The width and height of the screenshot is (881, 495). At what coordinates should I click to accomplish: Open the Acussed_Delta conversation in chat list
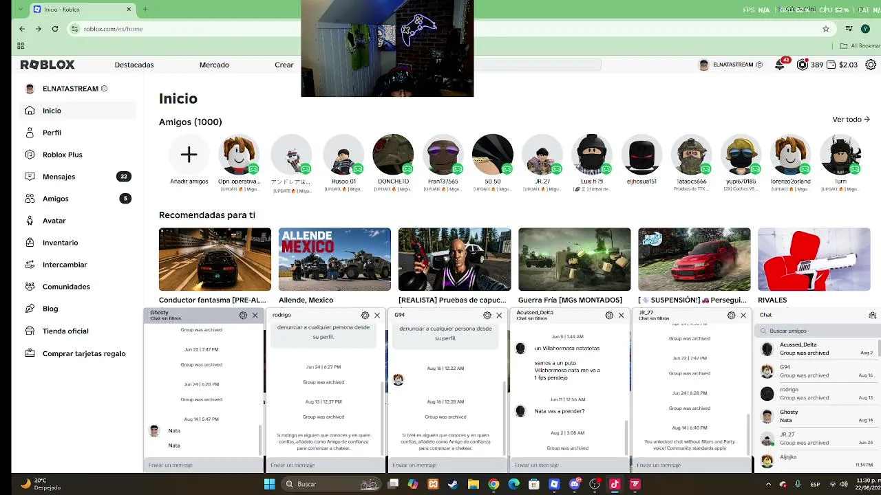(817, 349)
